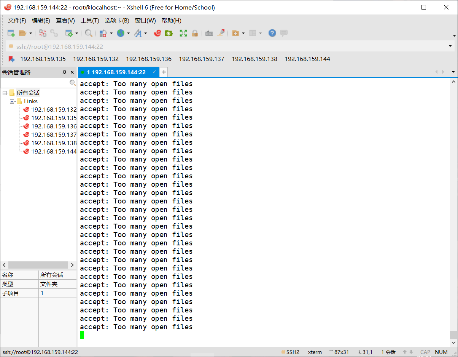
Task: Open the 文件(F) menu
Action: 17,21
